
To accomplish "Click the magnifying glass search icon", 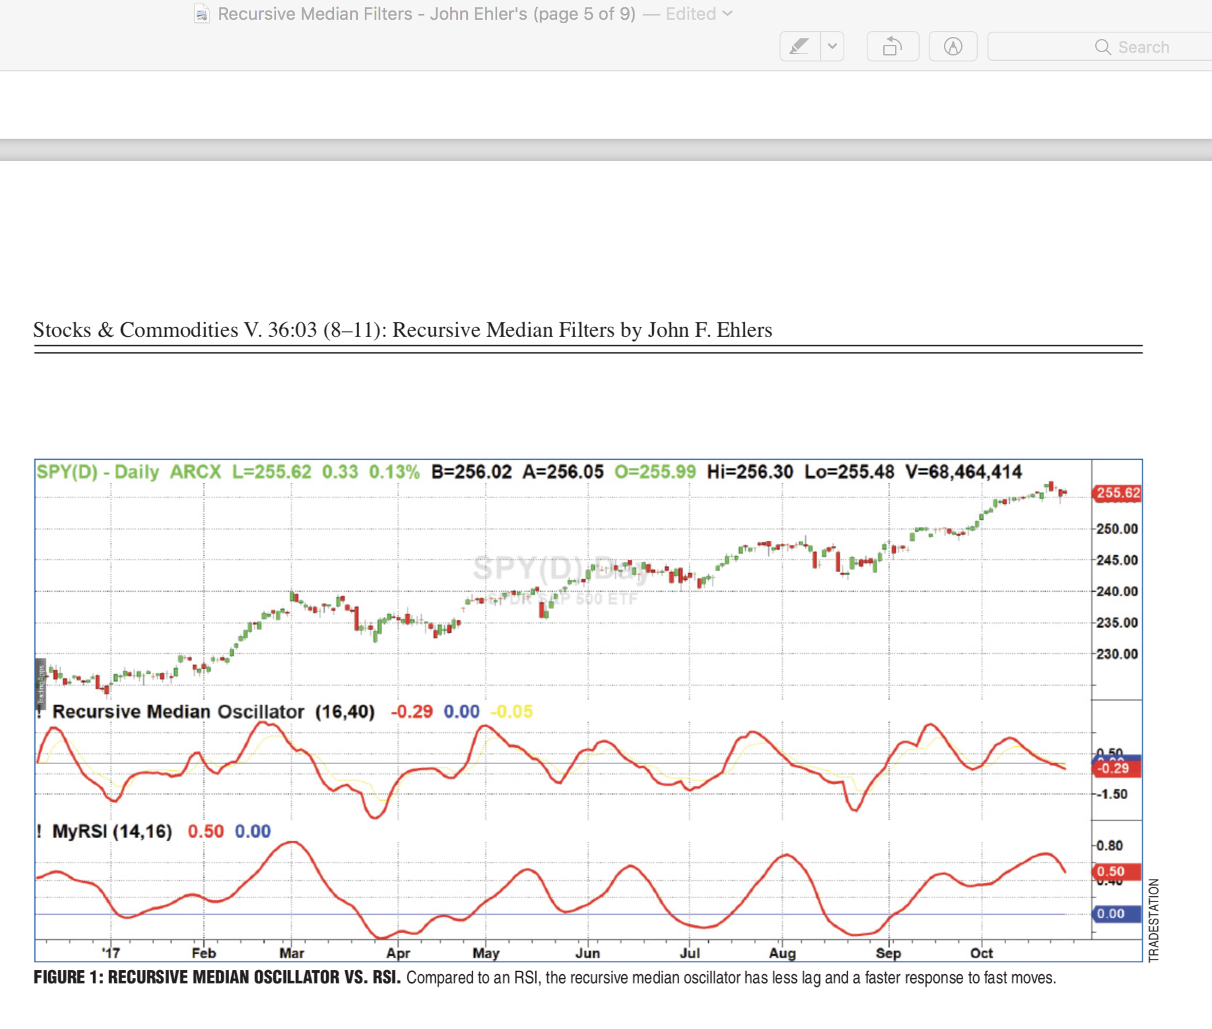I will coord(1102,47).
